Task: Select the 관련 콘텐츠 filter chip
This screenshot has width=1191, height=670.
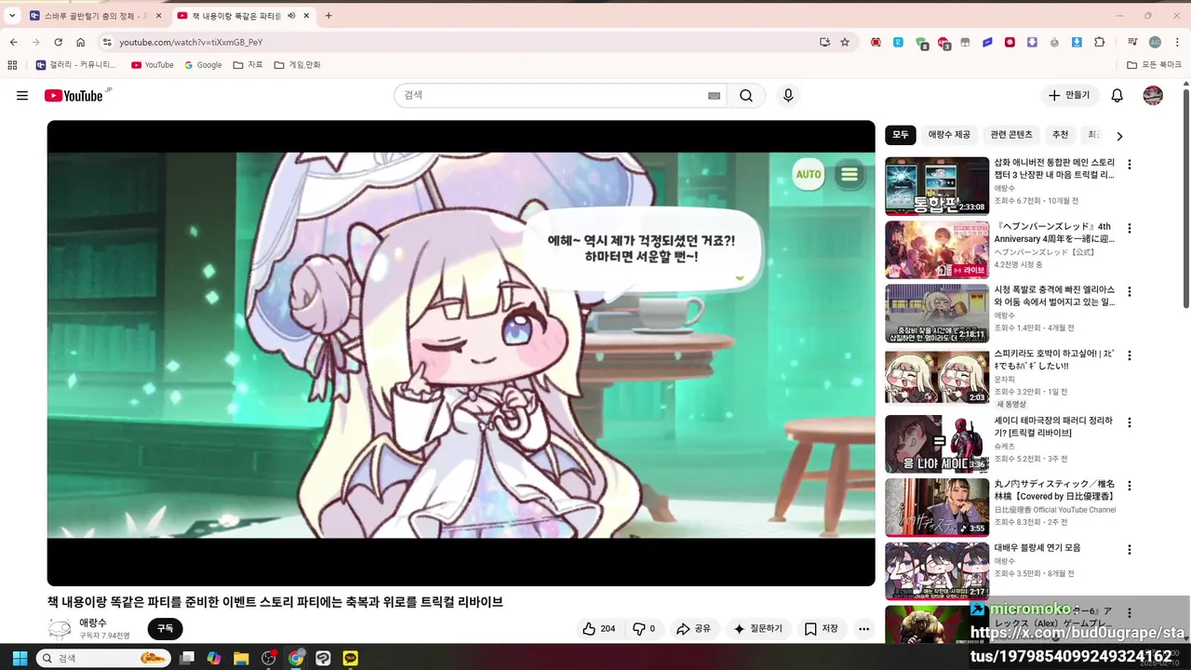Action: 1011,135
